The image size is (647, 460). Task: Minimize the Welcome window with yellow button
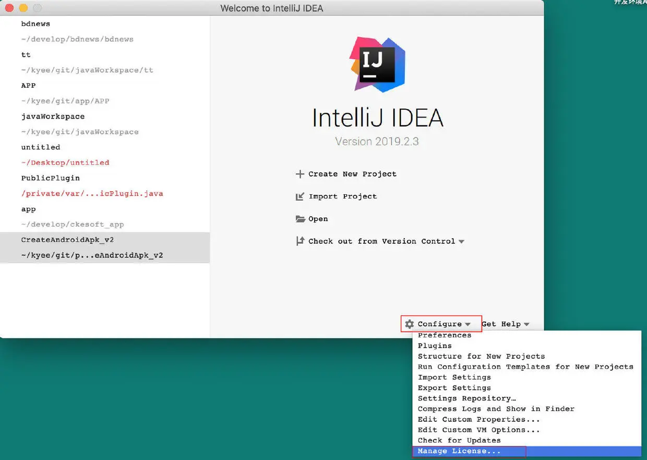23,8
